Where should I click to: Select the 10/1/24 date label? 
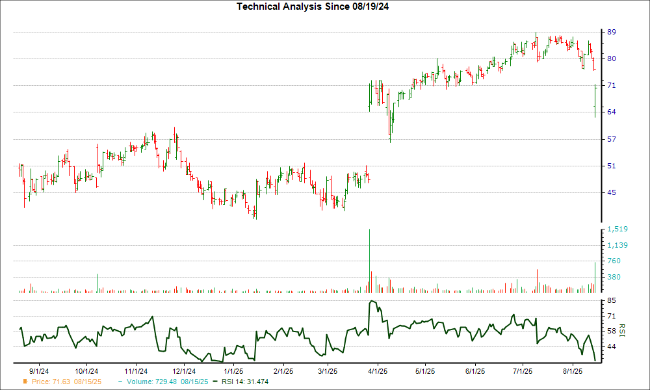(x=86, y=371)
